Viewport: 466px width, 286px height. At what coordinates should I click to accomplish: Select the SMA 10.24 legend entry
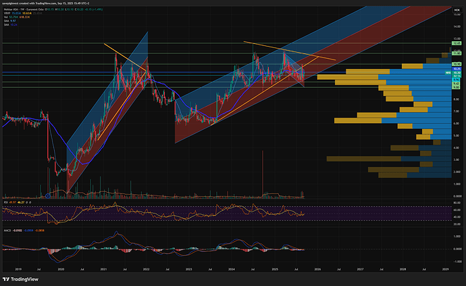click(x=10, y=25)
